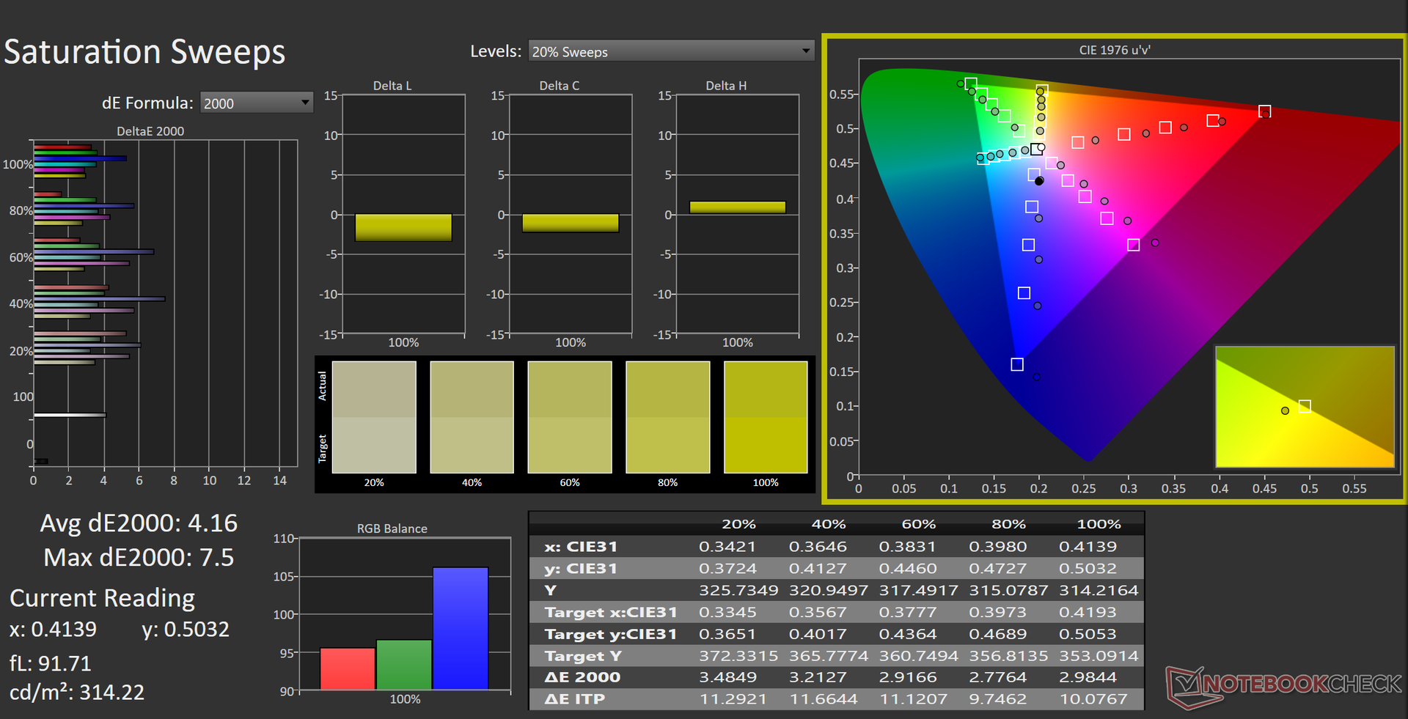Select the 80% column header in data table
The height and width of the screenshot is (719, 1408).
(1008, 524)
